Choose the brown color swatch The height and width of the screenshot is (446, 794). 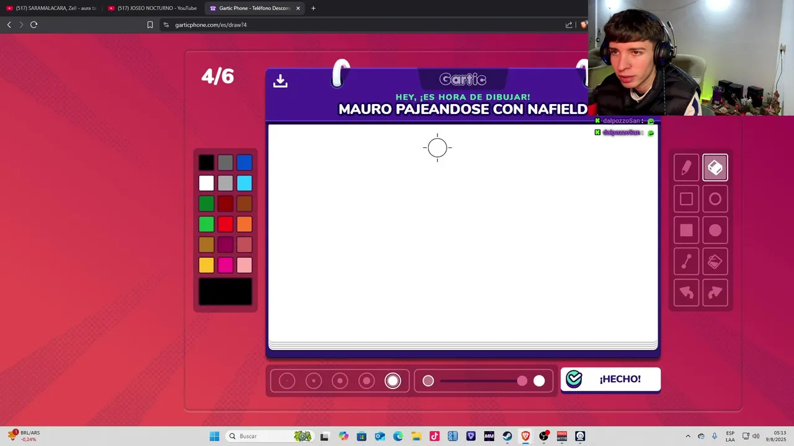pos(244,204)
